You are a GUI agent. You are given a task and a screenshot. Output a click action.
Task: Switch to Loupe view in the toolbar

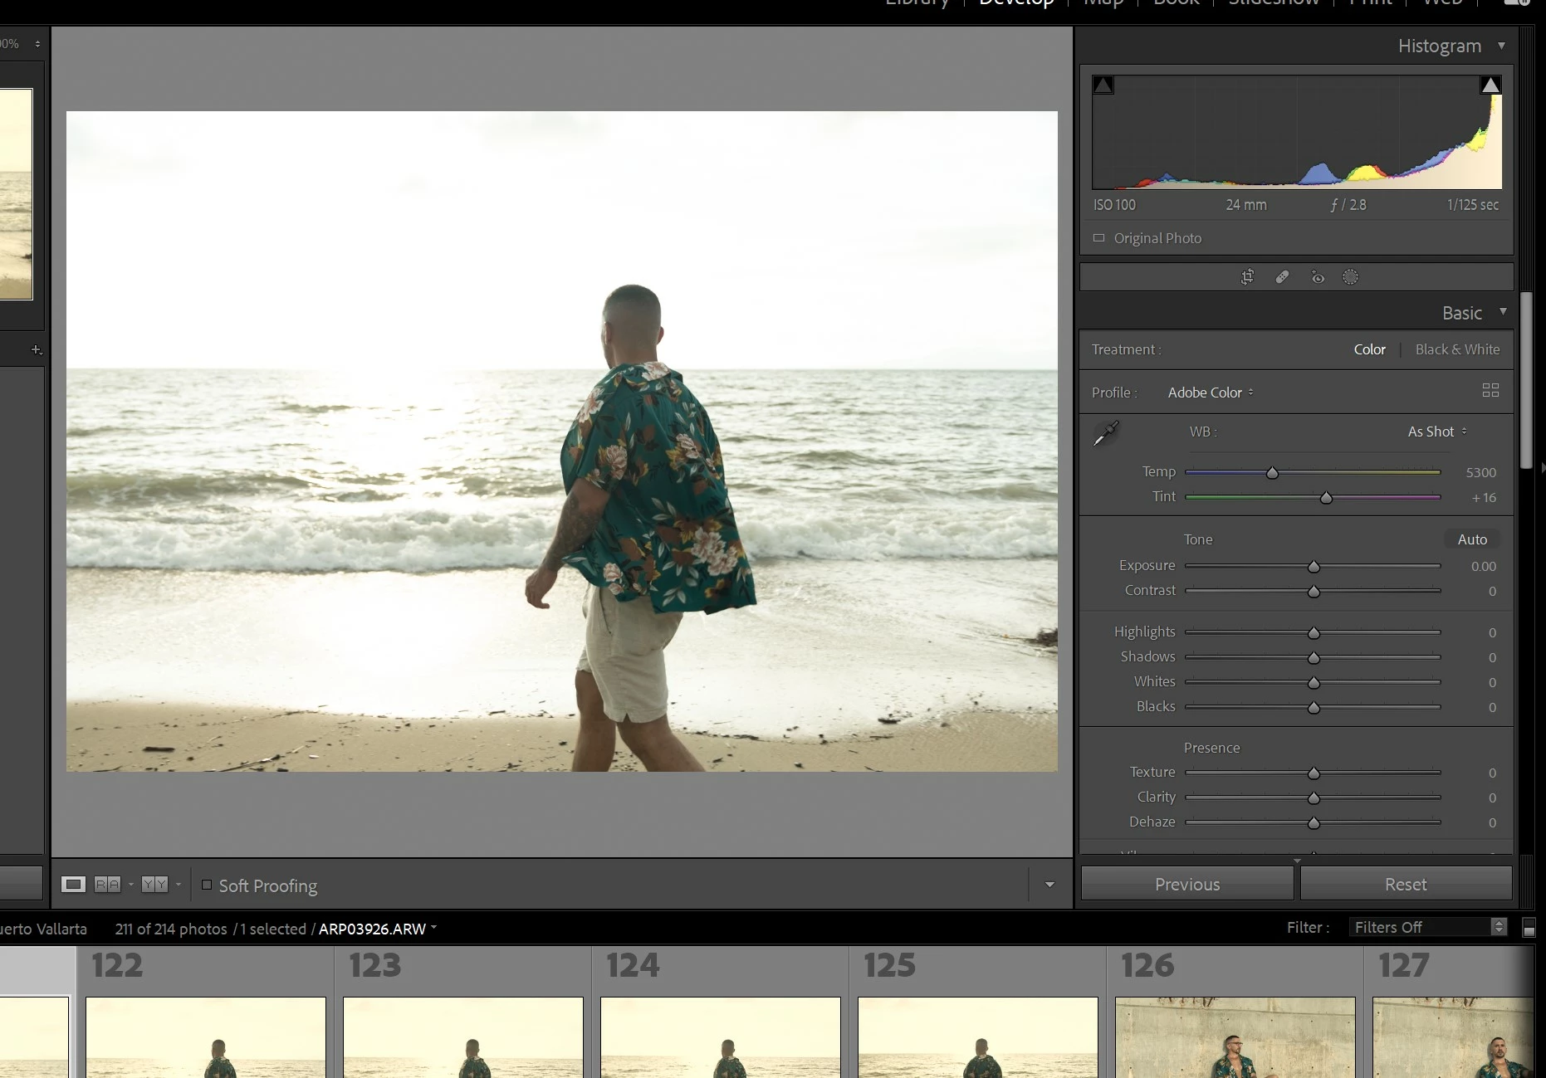tap(73, 885)
